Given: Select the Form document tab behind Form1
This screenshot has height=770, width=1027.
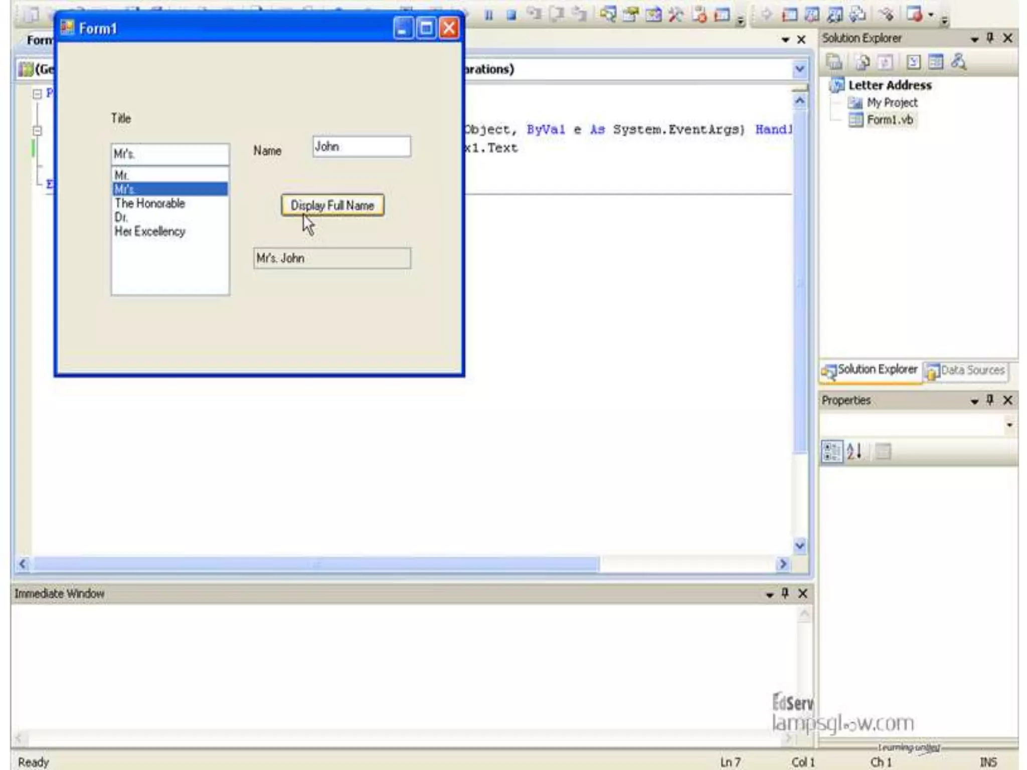Looking at the screenshot, I should [x=39, y=40].
